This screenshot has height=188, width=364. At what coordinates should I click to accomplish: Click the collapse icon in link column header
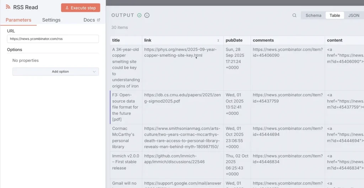(x=218, y=40)
